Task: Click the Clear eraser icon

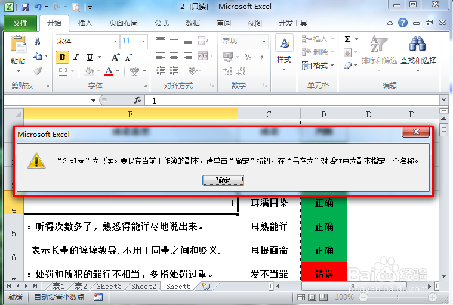Action: 348,66
